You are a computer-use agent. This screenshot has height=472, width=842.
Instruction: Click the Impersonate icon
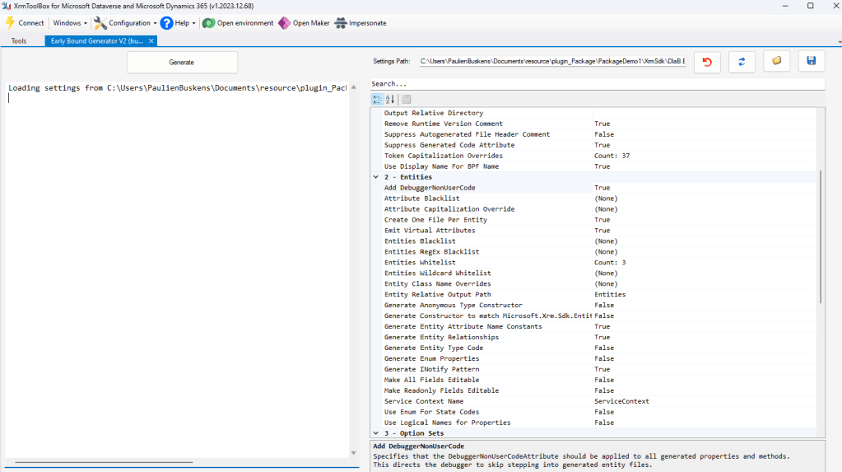[340, 23]
